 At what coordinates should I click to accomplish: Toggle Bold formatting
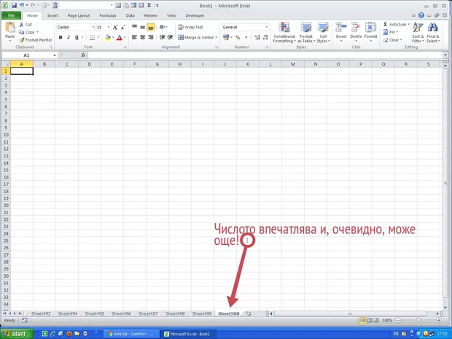59,37
